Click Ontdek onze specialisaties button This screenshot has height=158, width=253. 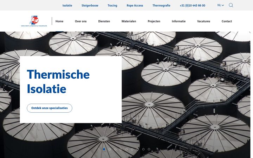pyautogui.click(x=50, y=108)
